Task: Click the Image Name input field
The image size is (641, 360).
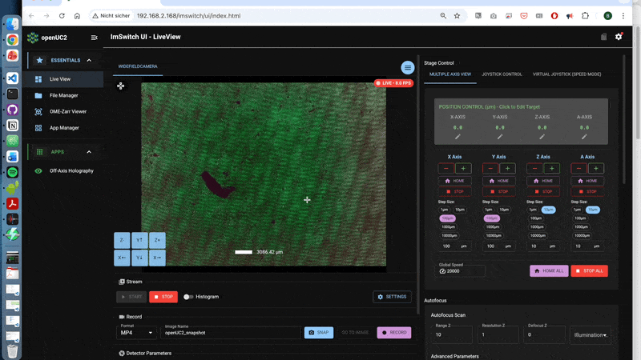Action: point(228,332)
